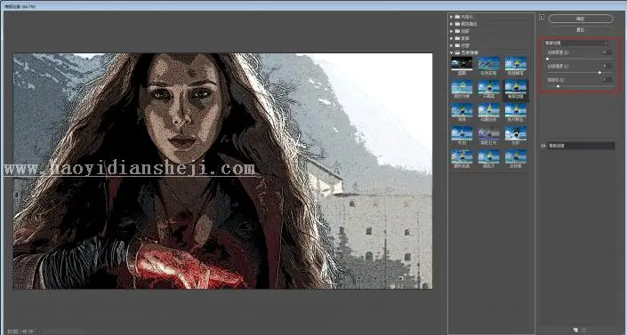Screen dimensions: 627x335
Task: Click the Delete Effect Layer trash icon
Action: pyautogui.click(x=583, y=331)
